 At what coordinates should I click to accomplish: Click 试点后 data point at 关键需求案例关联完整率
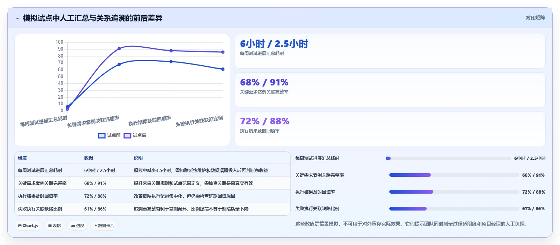119,48
